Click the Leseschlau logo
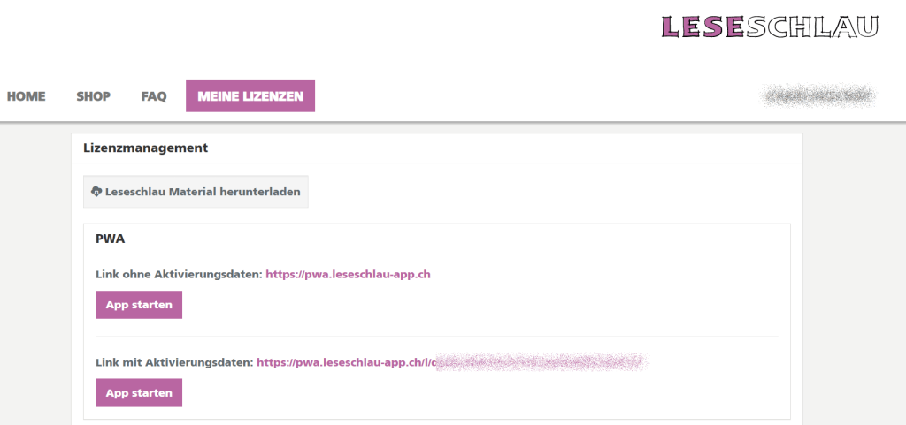This screenshot has width=906, height=425. (x=769, y=27)
